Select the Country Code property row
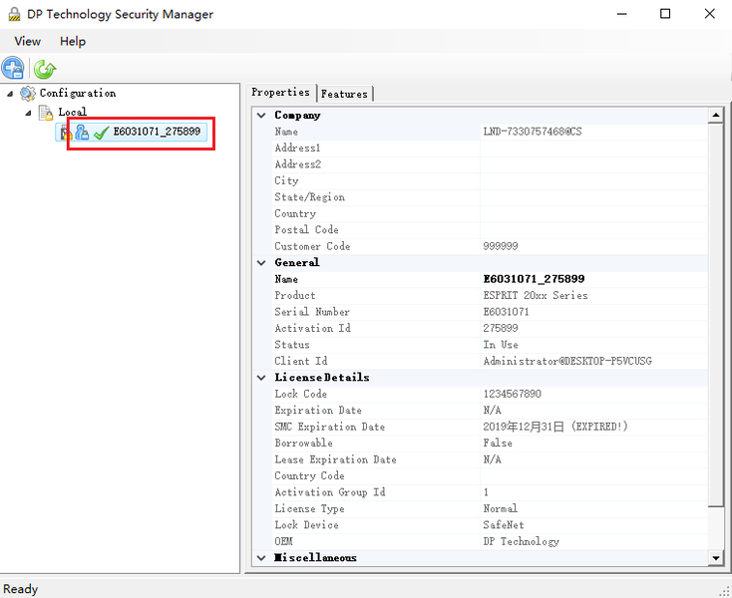Image resolution: width=732 pixels, height=598 pixels. 491,475
